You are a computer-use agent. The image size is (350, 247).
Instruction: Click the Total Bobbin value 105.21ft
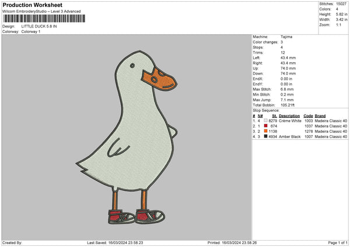(288, 105)
